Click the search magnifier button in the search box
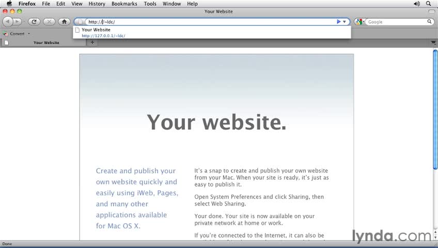 [x=429, y=22]
